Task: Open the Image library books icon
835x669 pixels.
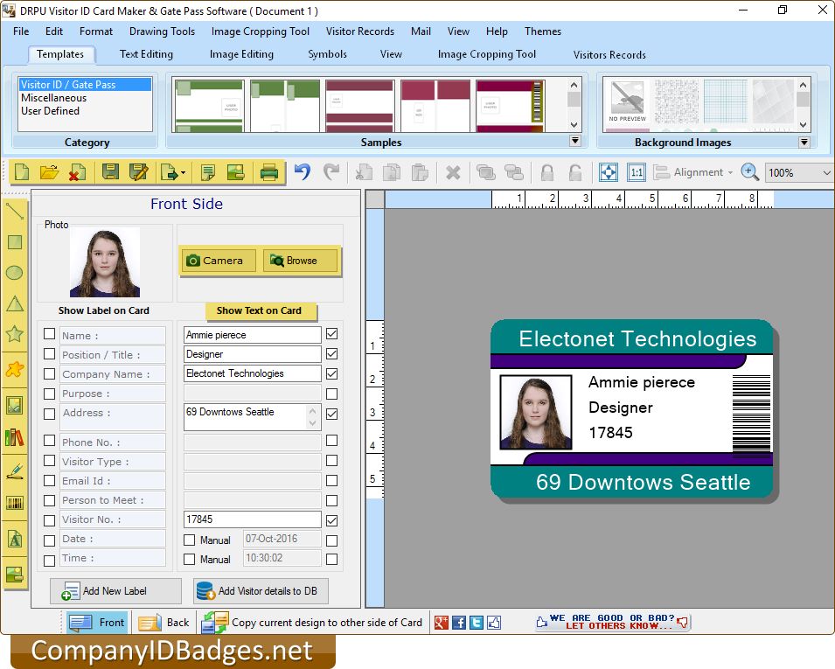Action: point(14,438)
